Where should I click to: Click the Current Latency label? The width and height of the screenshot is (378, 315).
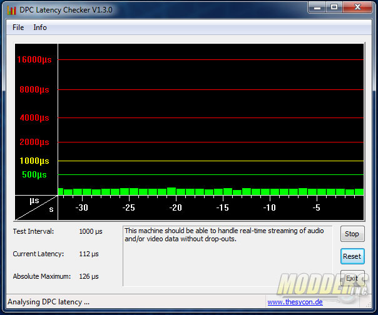[x=38, y=254]
